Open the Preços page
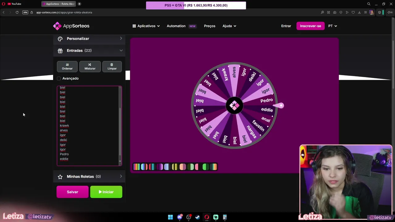395x222 pixels. pos(210,26)
